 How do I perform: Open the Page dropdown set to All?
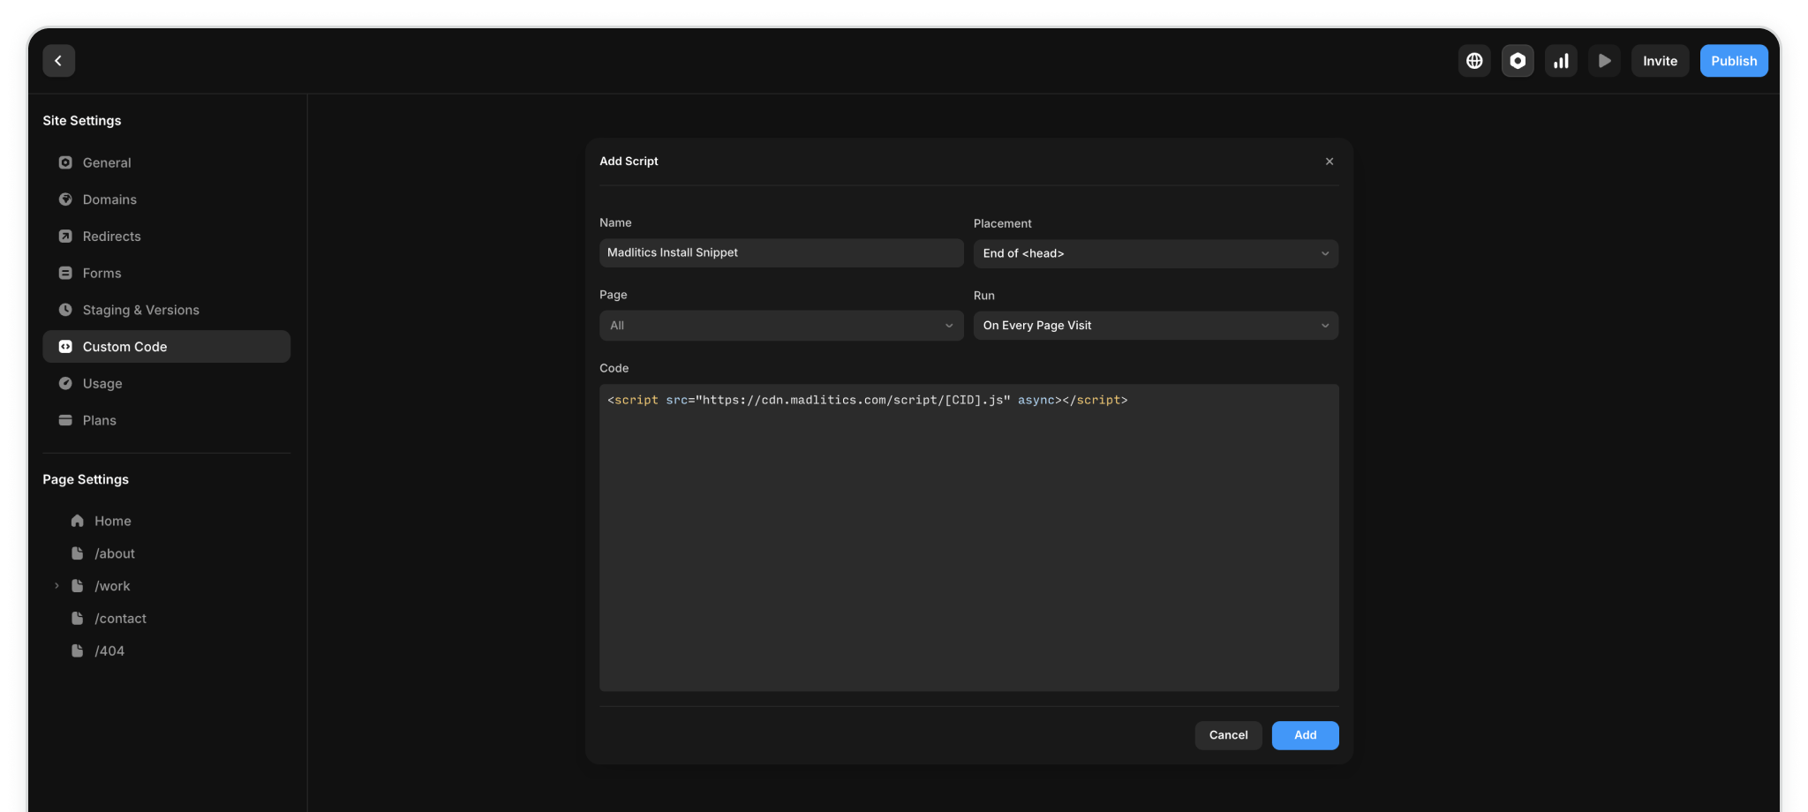781,326
